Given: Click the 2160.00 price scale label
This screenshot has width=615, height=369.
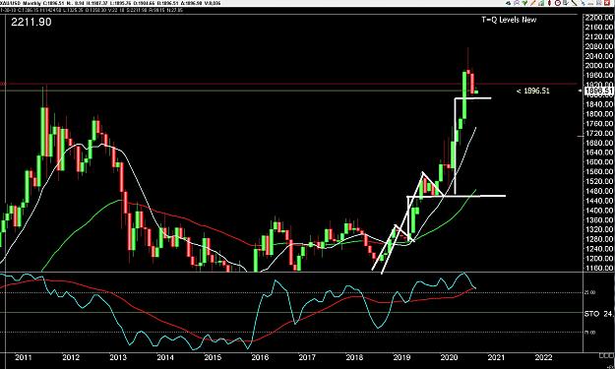Looking at the screenshot, I should click(x=598, y=27).
